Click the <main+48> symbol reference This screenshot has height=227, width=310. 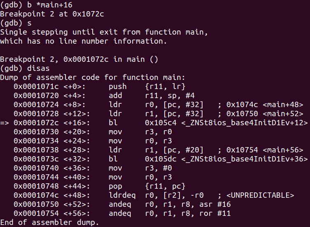pos(283,105)
